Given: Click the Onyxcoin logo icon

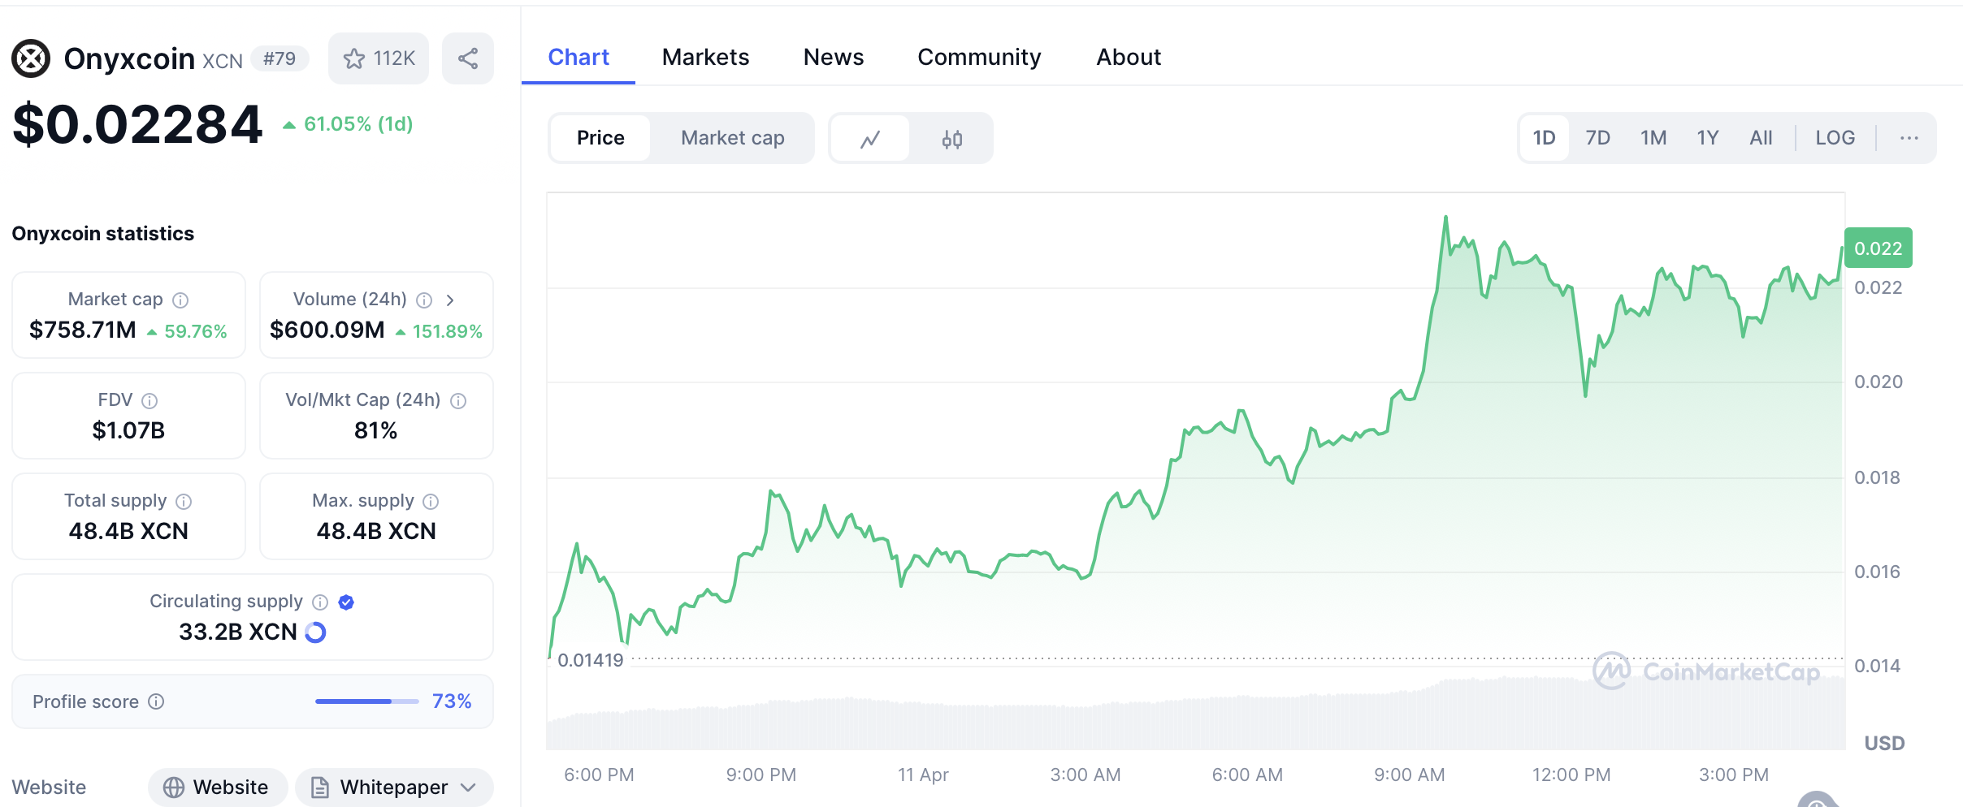Looking at the screenshot, I should click(31, 58).
